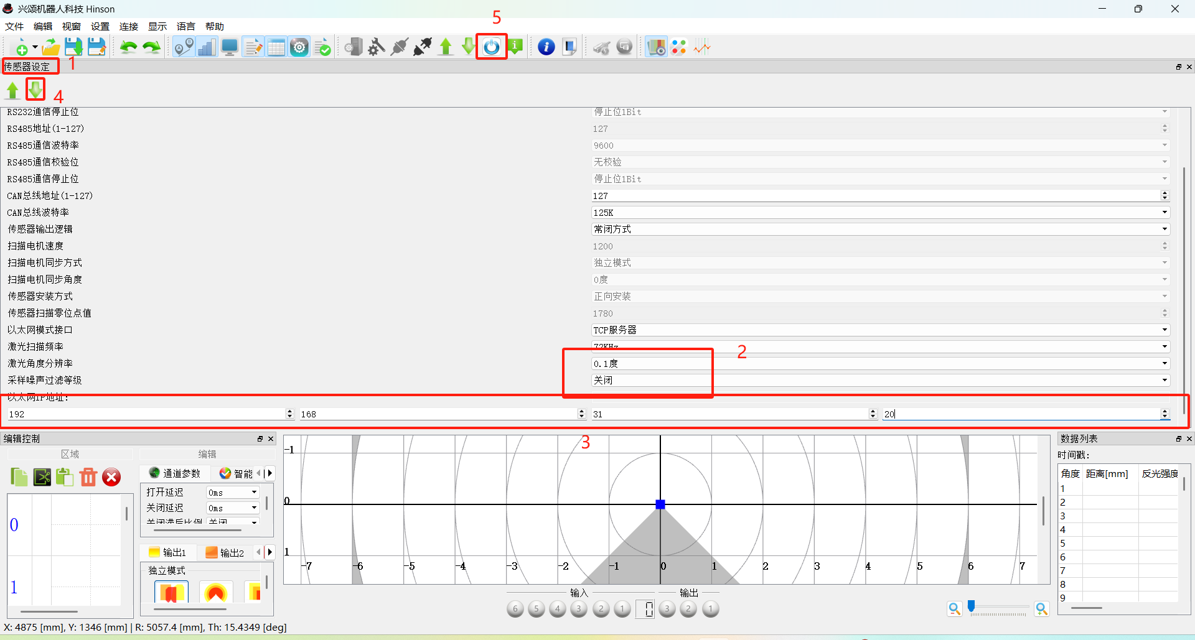Open the 激光角度分辨率 0.1度 dropdown
This screenshot has height=640, width=1195.
tap(880, 364)
